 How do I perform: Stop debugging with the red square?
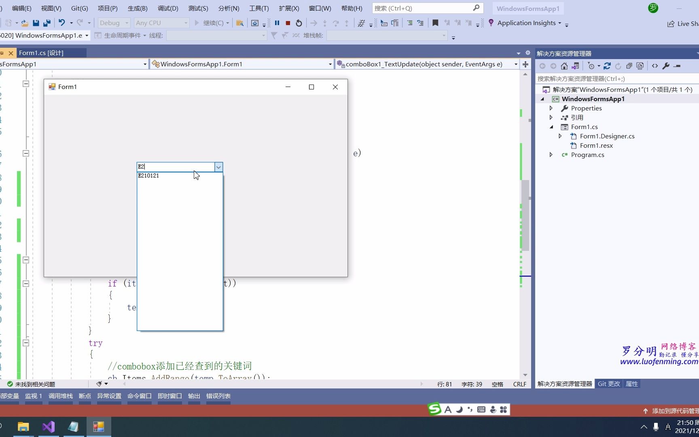(x=288, y=23)
